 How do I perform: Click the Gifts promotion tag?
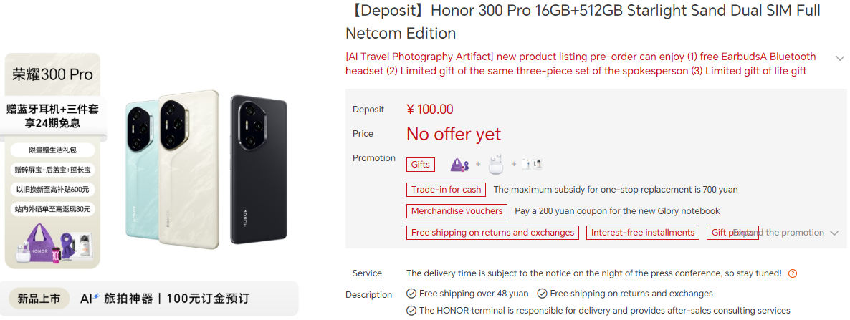[421, 165]
